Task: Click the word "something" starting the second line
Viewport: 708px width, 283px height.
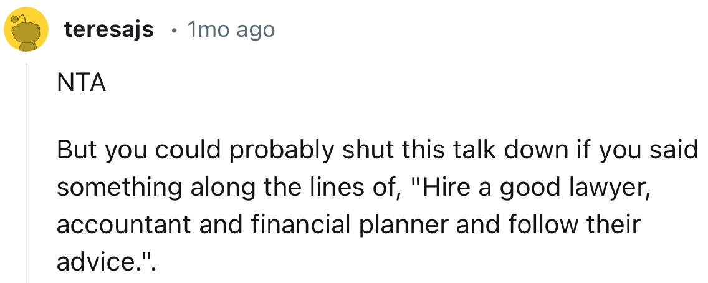Action: [x=112, y=187]
